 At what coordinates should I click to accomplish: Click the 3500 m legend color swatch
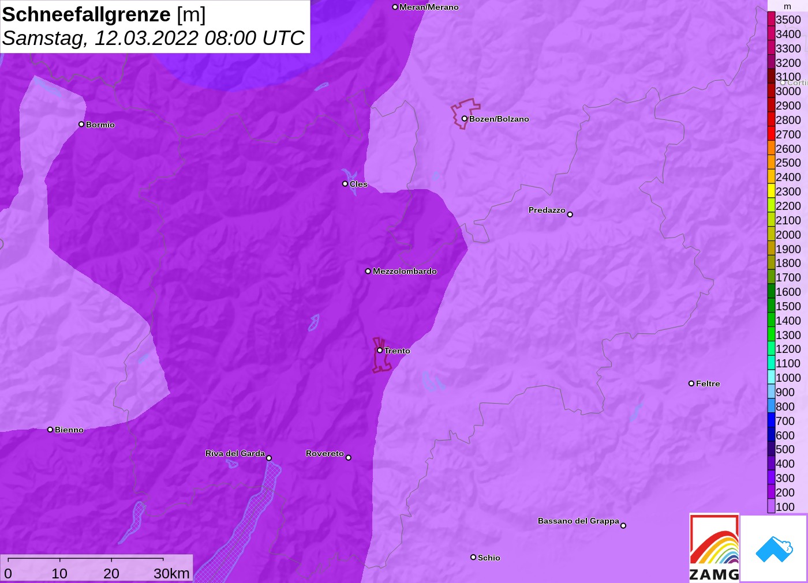pyautogui.click(x=771, y=19)
